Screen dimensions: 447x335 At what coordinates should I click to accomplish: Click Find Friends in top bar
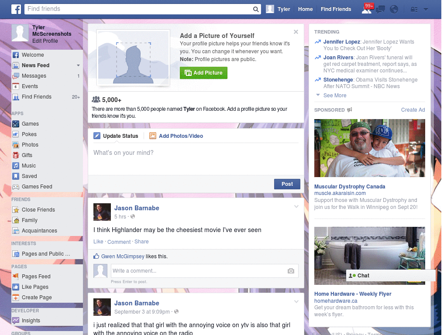(x=336, y=9)
